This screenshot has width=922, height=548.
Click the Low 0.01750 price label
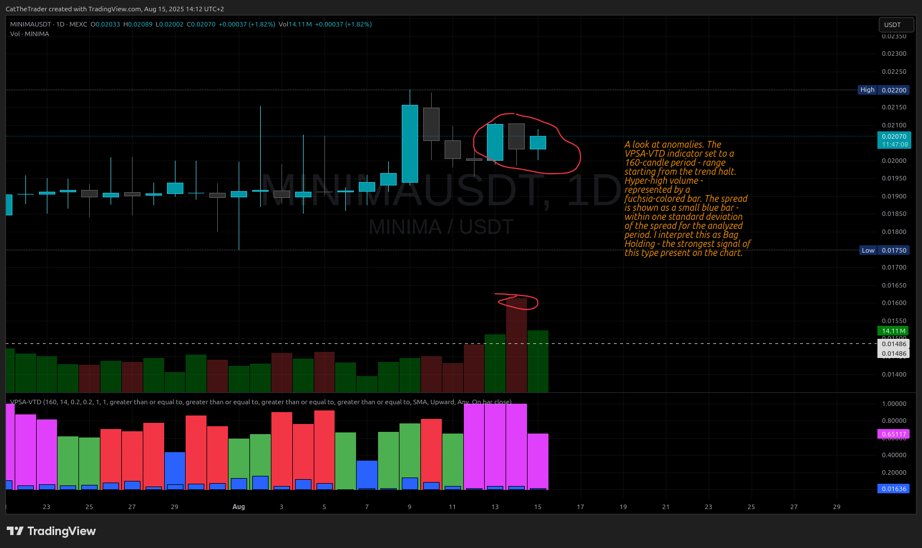click(885, 250)
